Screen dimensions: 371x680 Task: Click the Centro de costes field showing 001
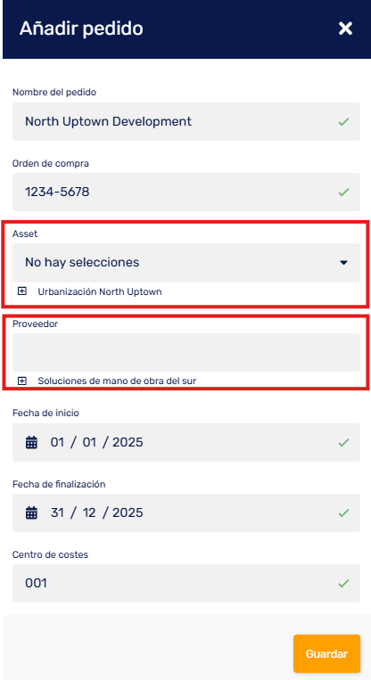[186, 583]
